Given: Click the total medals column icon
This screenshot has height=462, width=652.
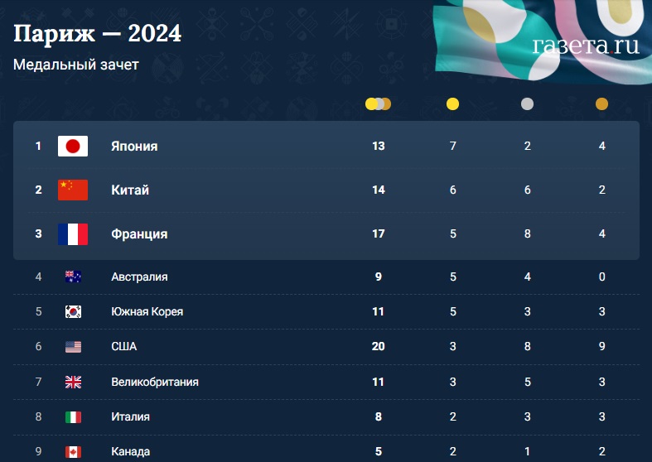Looking at the screenshot, I should (x=378, y=103).
